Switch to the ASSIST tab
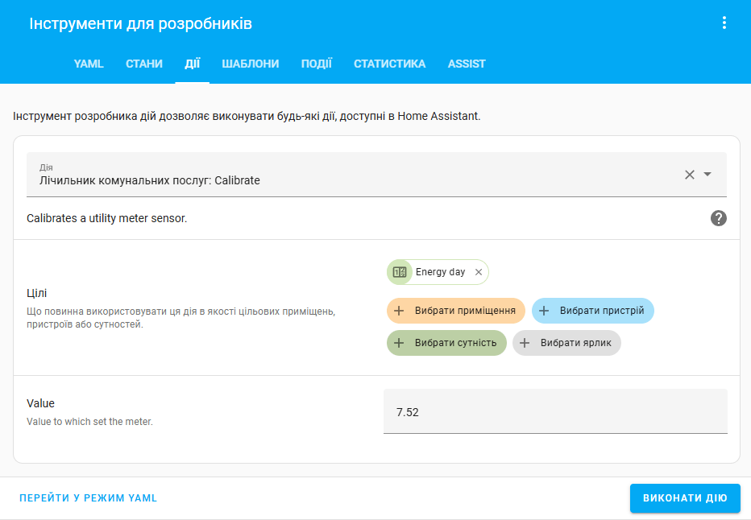This screenshot has height=520, width=751. pos(467,64)
